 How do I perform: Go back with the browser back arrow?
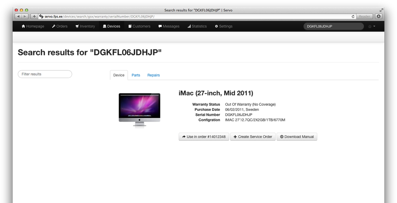18,16
